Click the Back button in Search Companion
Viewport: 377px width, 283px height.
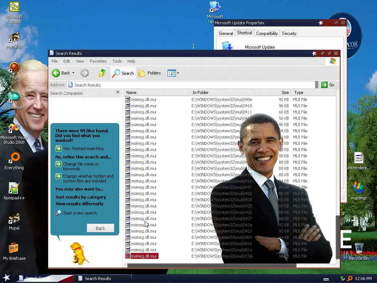click(x=100, y=228)
